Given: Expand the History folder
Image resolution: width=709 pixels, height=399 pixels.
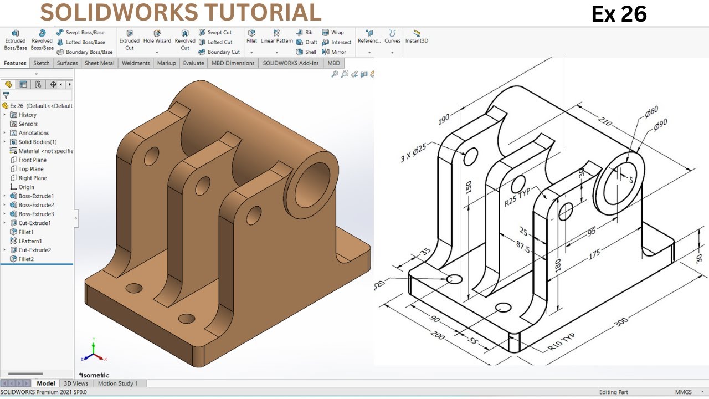Looking at the screenshot, I should pos(5,115).
